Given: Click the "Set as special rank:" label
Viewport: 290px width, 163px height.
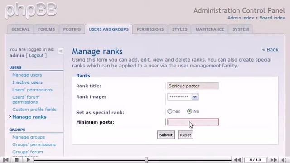Looking at the screenshot, I should (x=100, y=112).
